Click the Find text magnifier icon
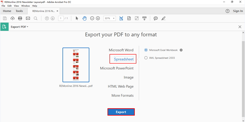 [x=36, y=18]
